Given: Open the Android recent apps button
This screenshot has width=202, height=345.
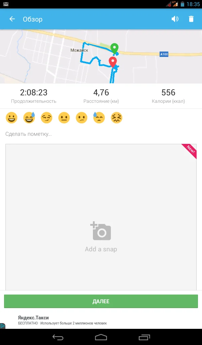Looking at the screenshot, I should pos(144,337).
